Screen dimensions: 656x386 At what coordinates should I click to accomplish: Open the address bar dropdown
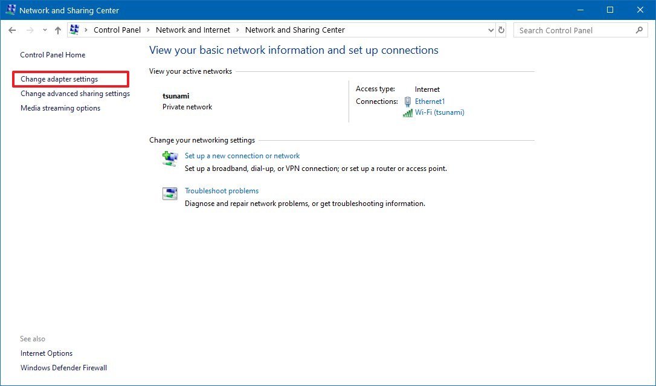pyautogui.click(x=490, y=30)
